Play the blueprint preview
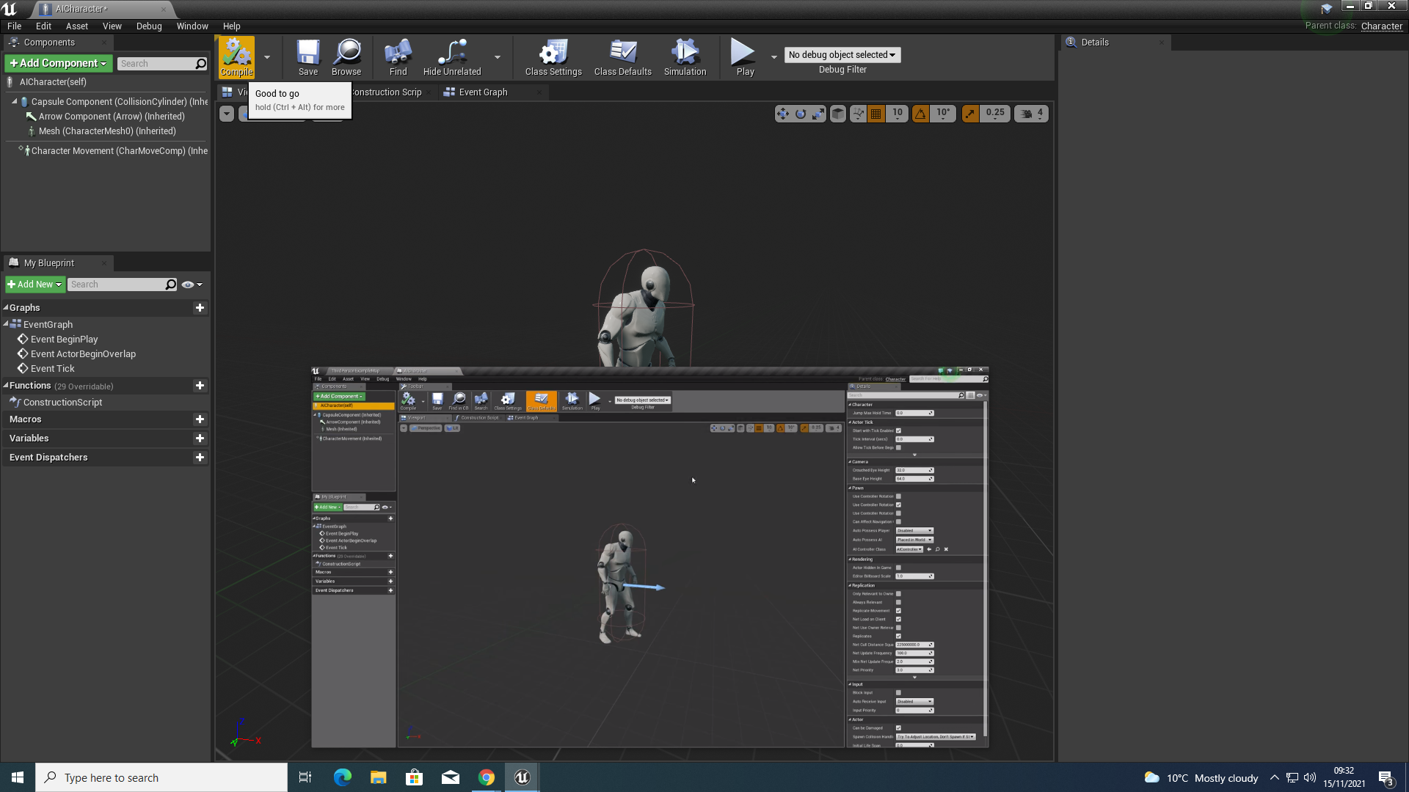Viewport: 1409px width, 792px height. point(745,57)
